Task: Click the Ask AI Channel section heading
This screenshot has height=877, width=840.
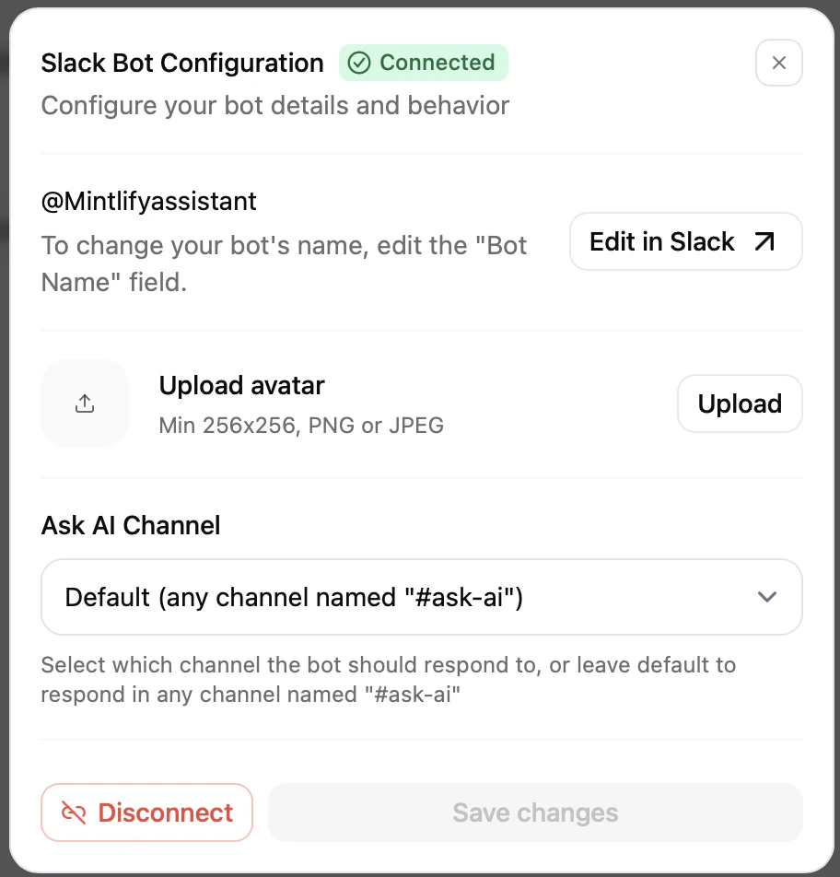Action: click(130, 525)
